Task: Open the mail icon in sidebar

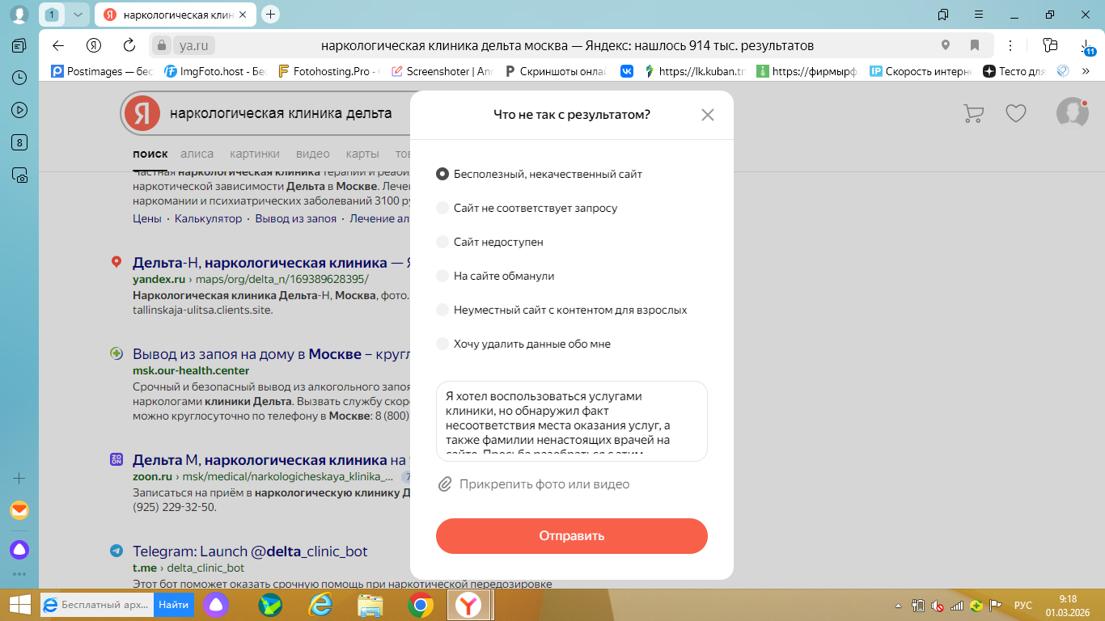Action: click(x=19, y=511)
